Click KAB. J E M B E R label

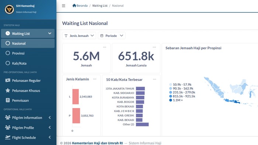[124, 111]
